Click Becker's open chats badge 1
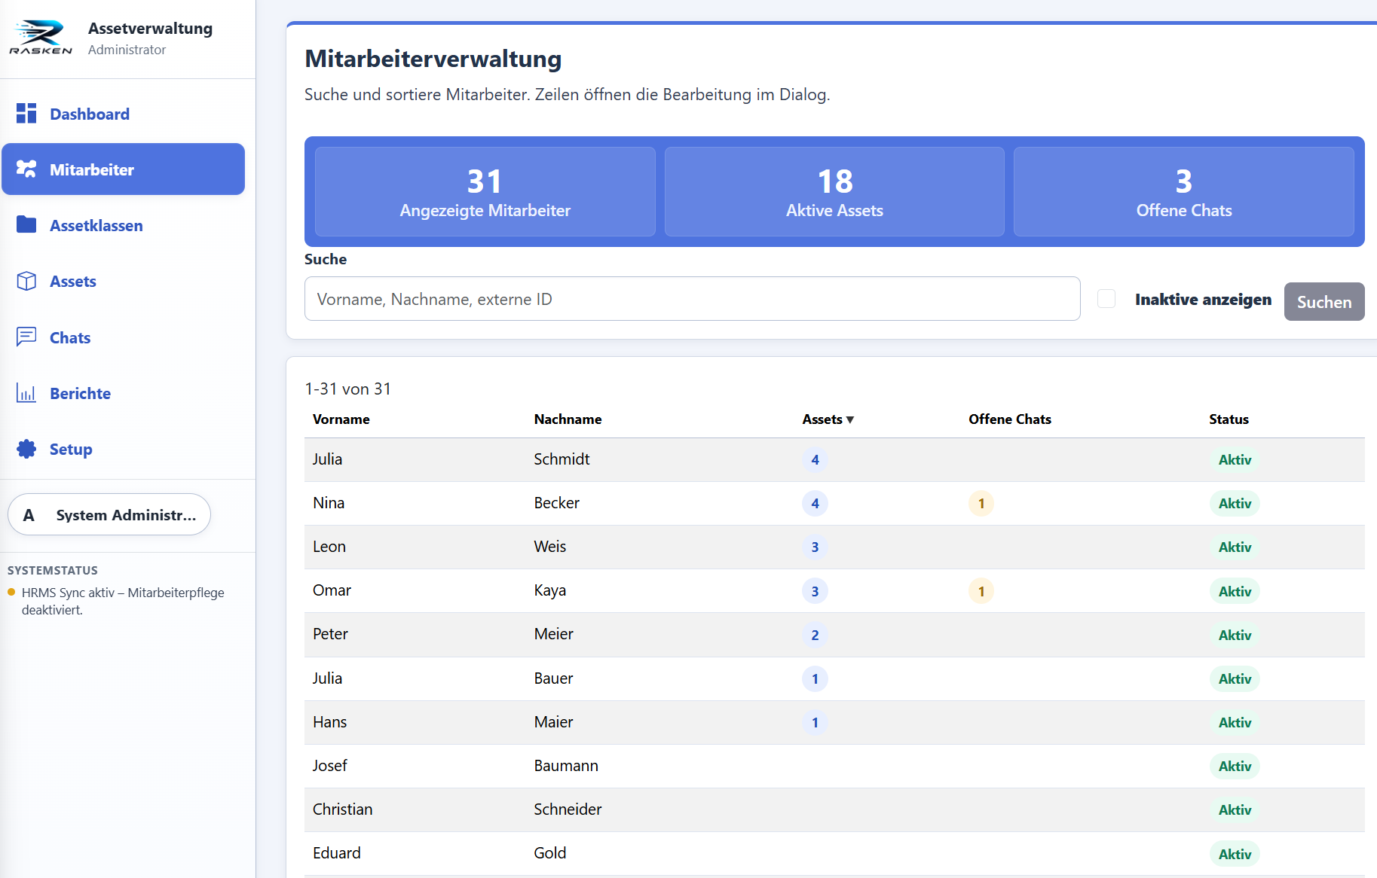 pyautogui.click(x=981, y=503)
